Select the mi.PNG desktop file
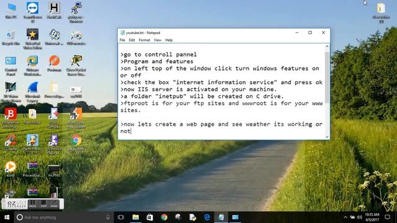 [54, 170]
